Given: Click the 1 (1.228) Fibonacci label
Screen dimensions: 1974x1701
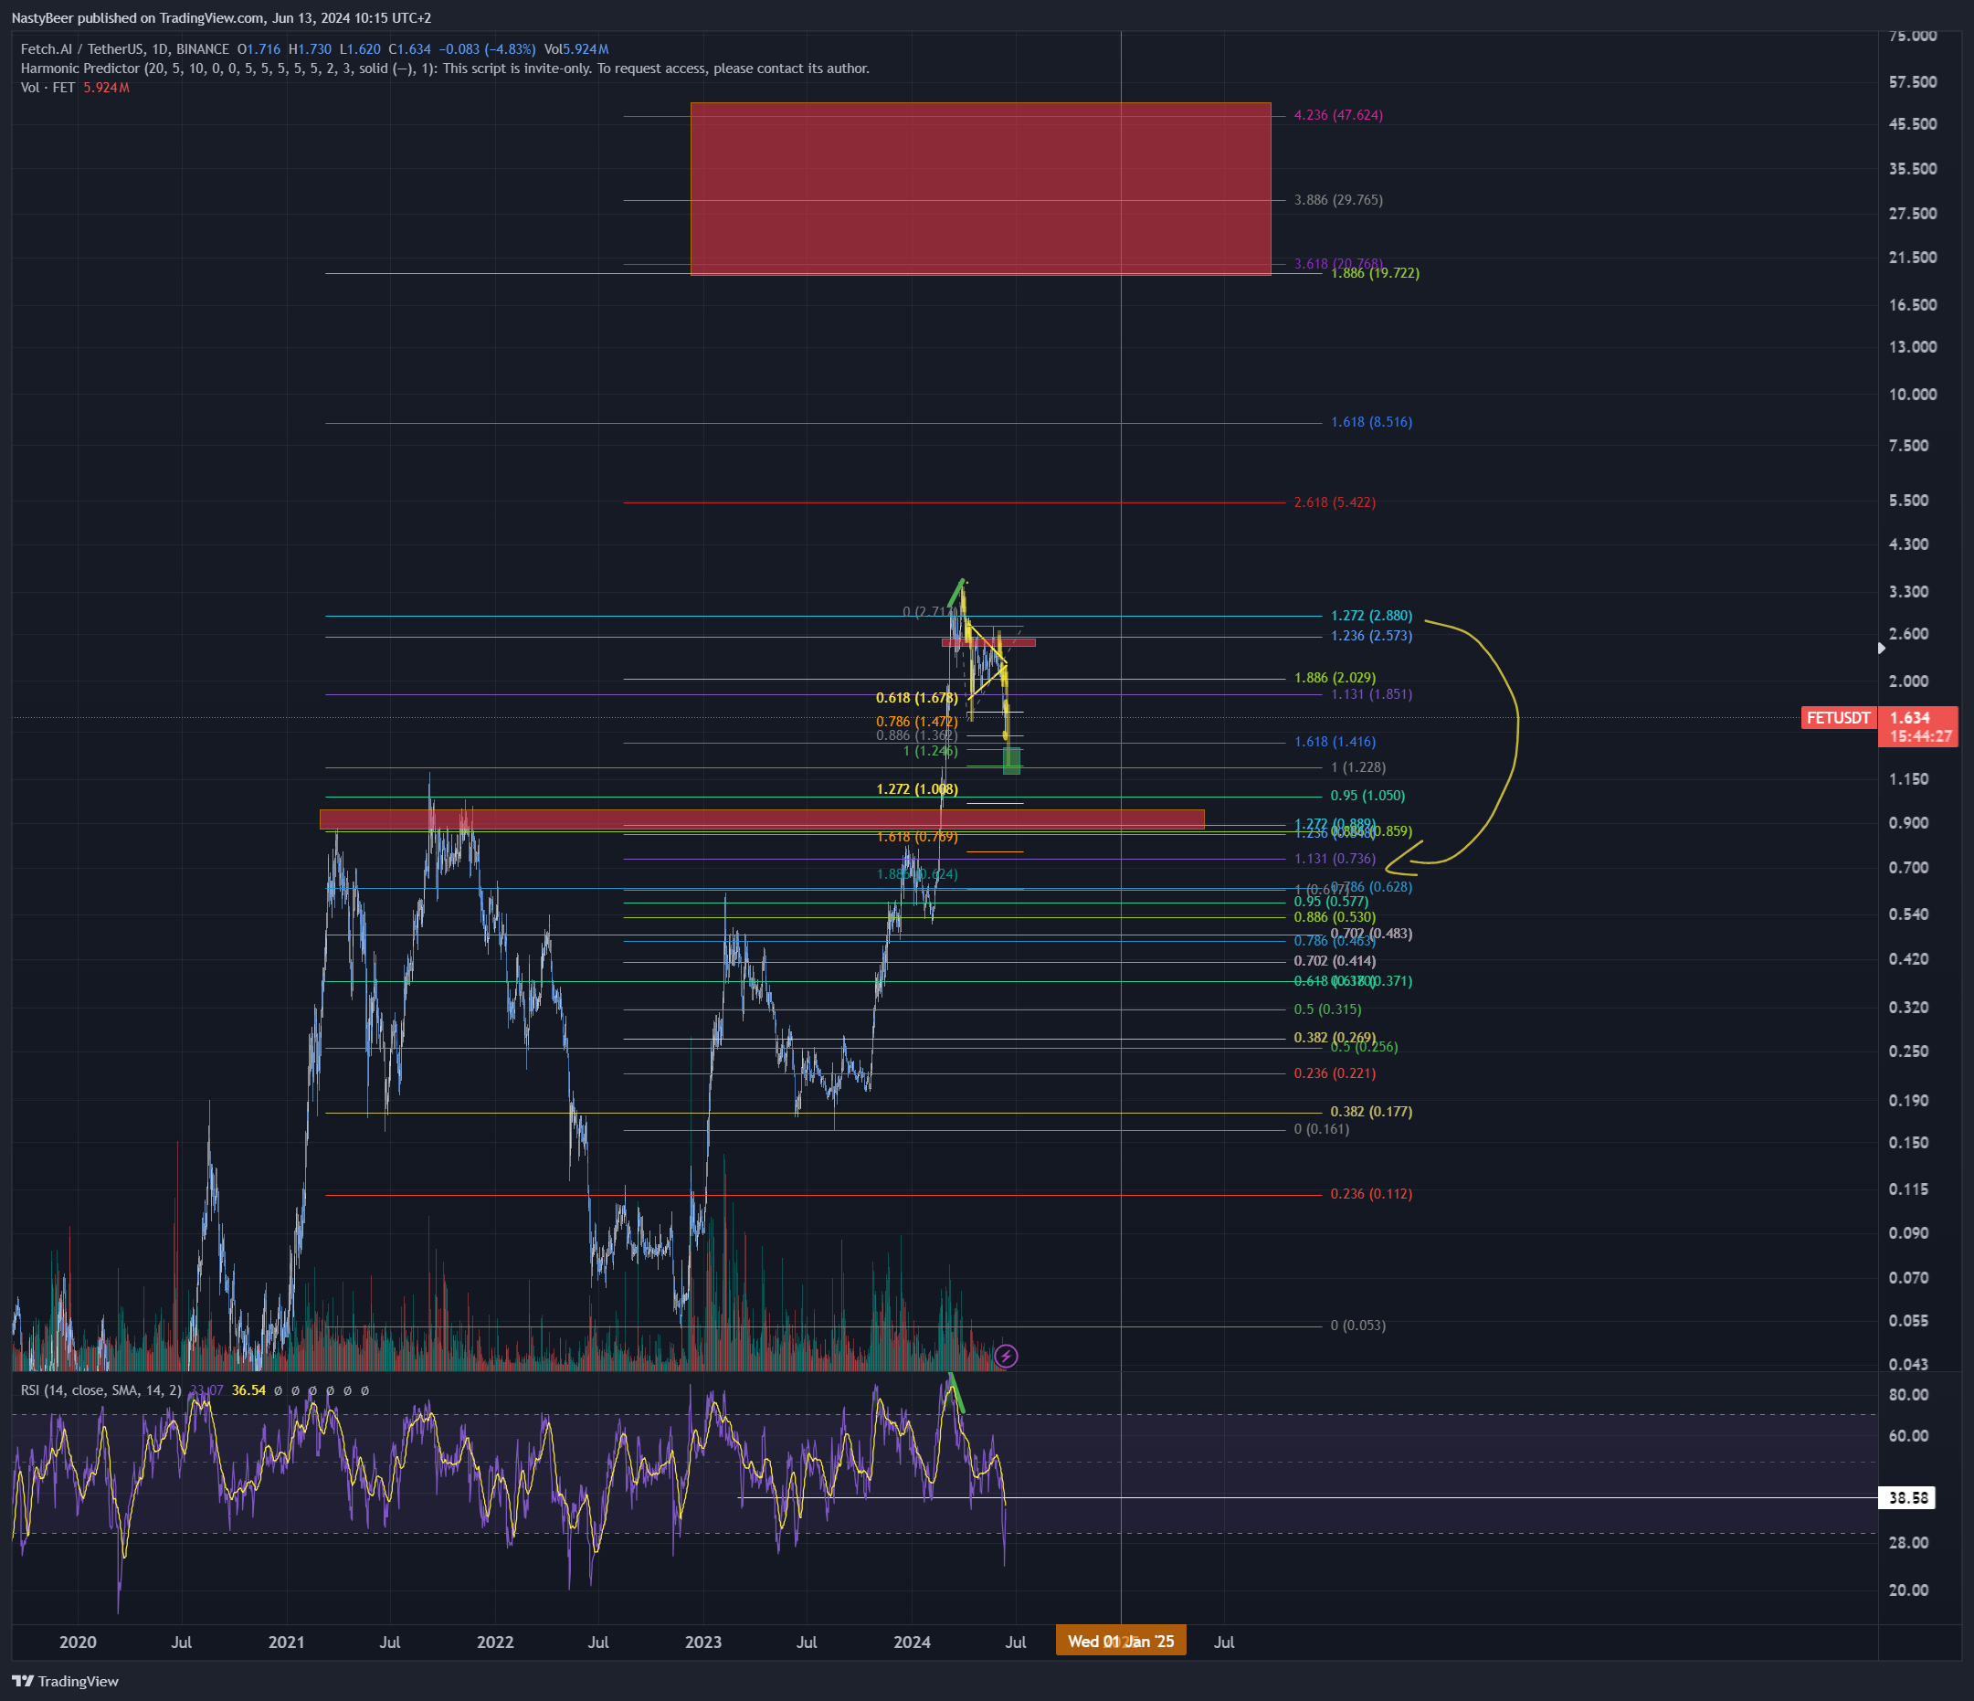Looking at the screenshot, I should [1357, 768].
